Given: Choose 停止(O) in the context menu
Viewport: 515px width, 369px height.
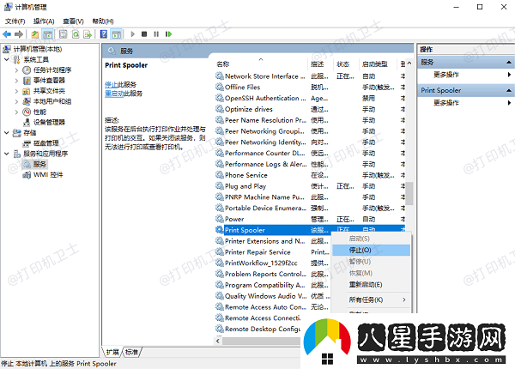Looking at the screenshot, I should coord(371,251).
